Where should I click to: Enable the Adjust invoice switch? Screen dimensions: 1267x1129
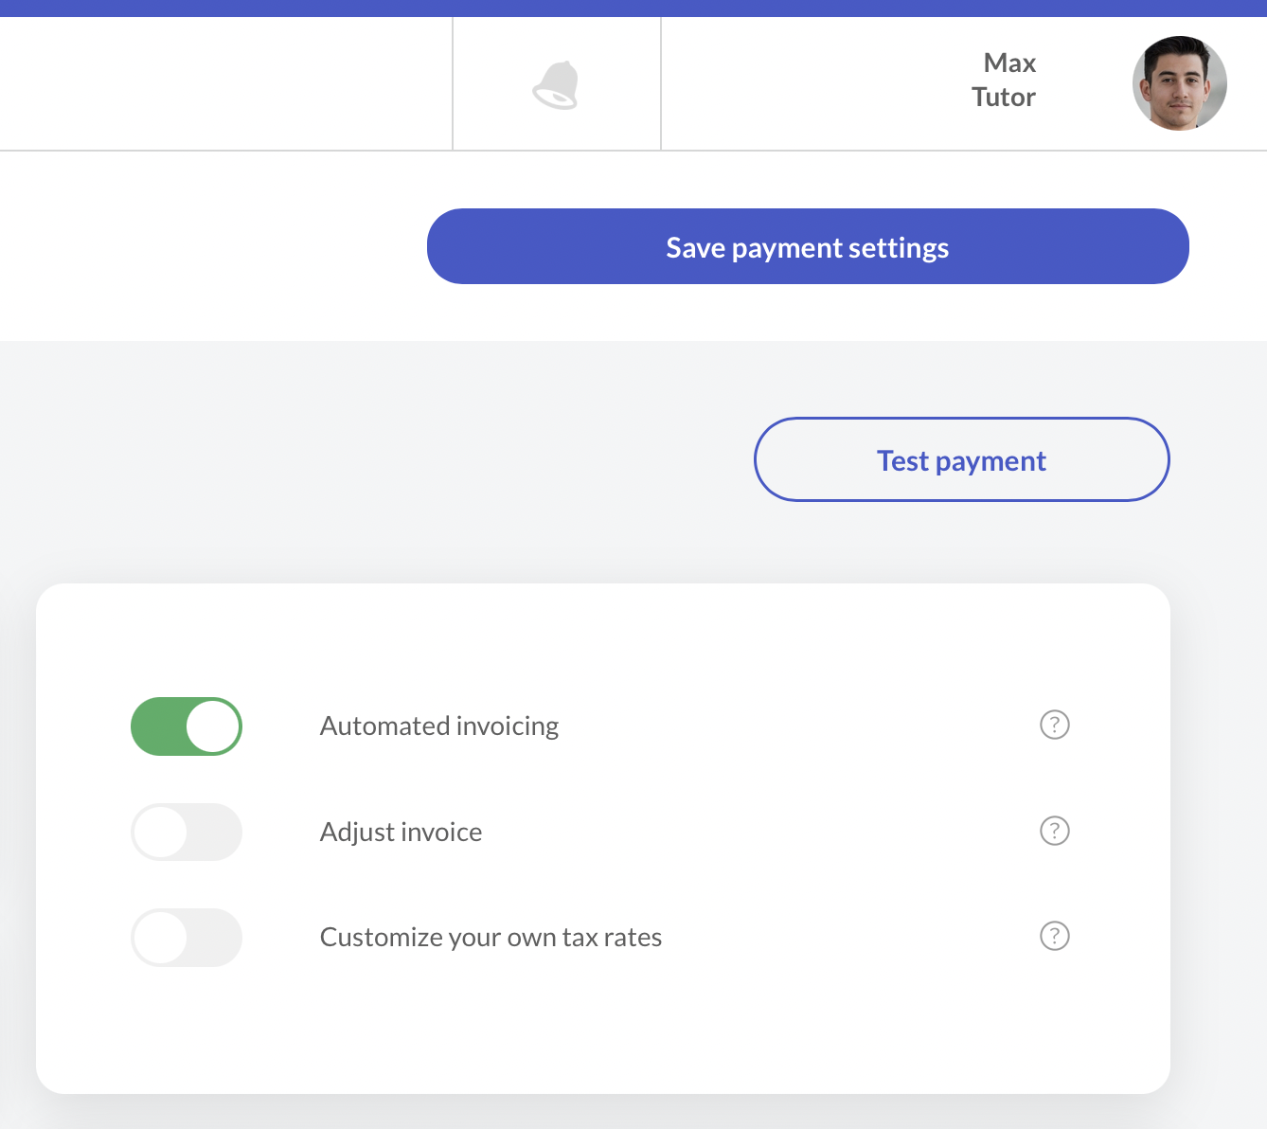[x=187, y=832]
